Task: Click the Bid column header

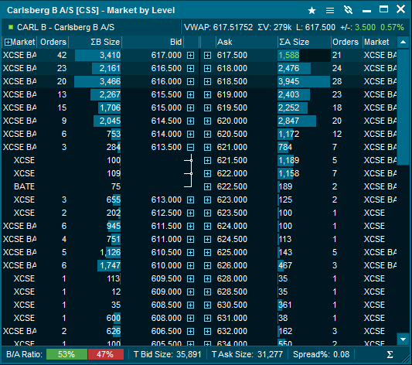Action: (152, 42)
